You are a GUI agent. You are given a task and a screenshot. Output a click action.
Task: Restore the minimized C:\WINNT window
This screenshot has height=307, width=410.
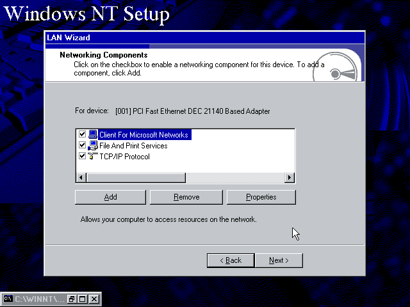(71, 299)
